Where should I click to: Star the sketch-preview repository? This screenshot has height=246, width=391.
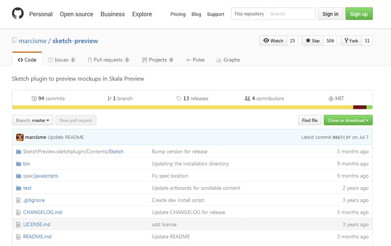[313, 41]
